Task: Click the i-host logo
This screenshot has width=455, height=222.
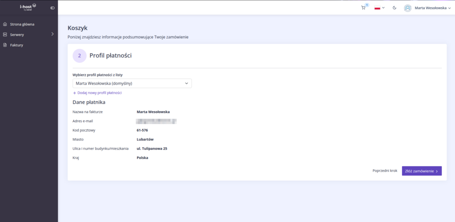Action: coord(28,7)
